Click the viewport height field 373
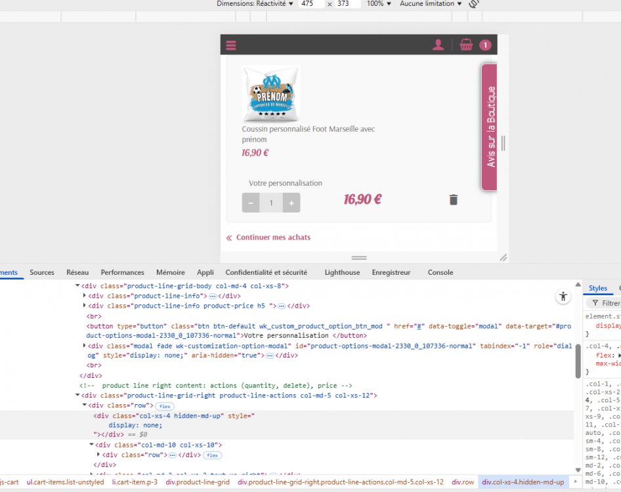Screen dimensions: 621x492 (348, 3)
